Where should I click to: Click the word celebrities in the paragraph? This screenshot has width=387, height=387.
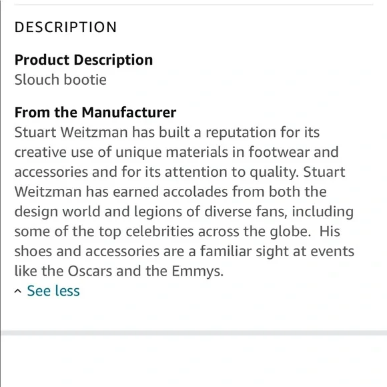(x=159, y=232)
